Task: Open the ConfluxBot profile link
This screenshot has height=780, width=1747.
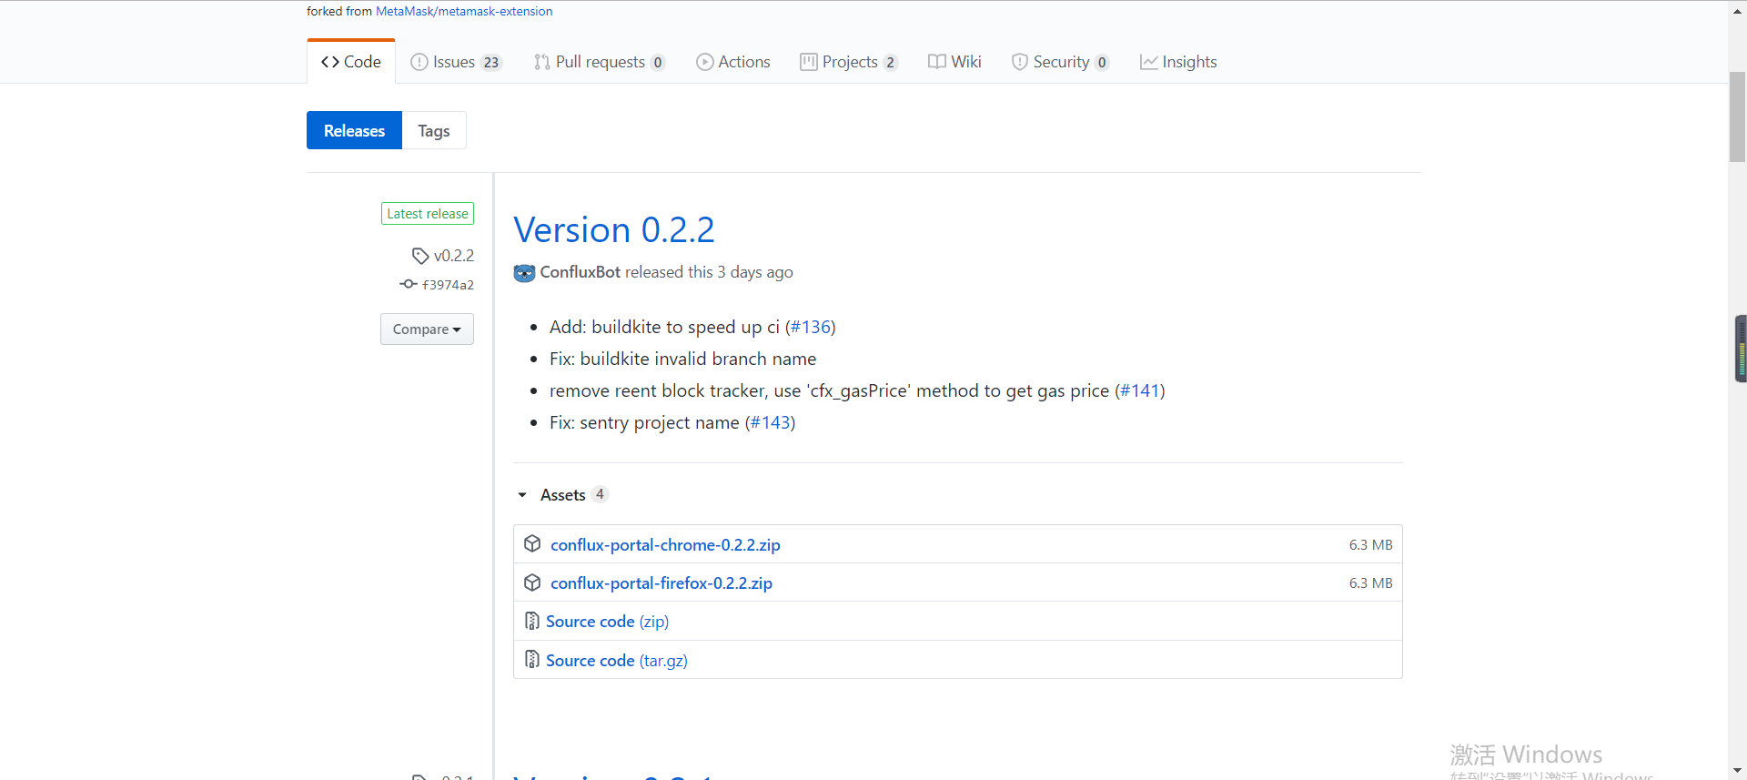Action: [x=581, y=272]
